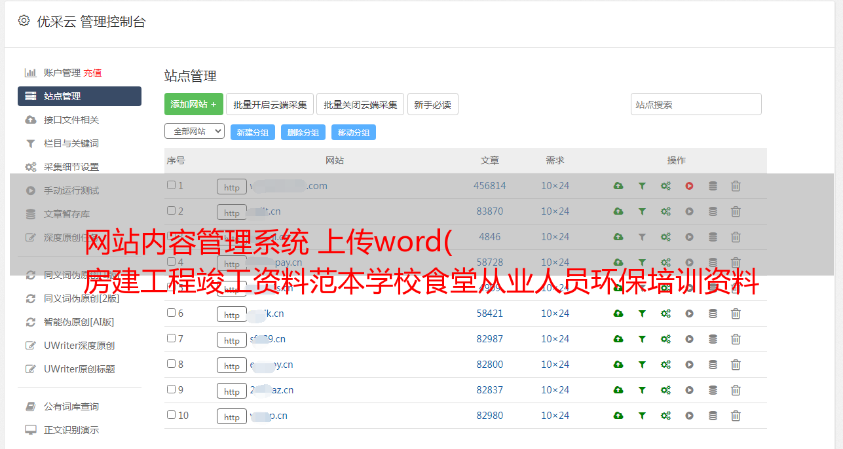The width and height of the screenshot is (843, 449).
Task: Tick the checkbox for site row 1
Action: coord(171,185)
